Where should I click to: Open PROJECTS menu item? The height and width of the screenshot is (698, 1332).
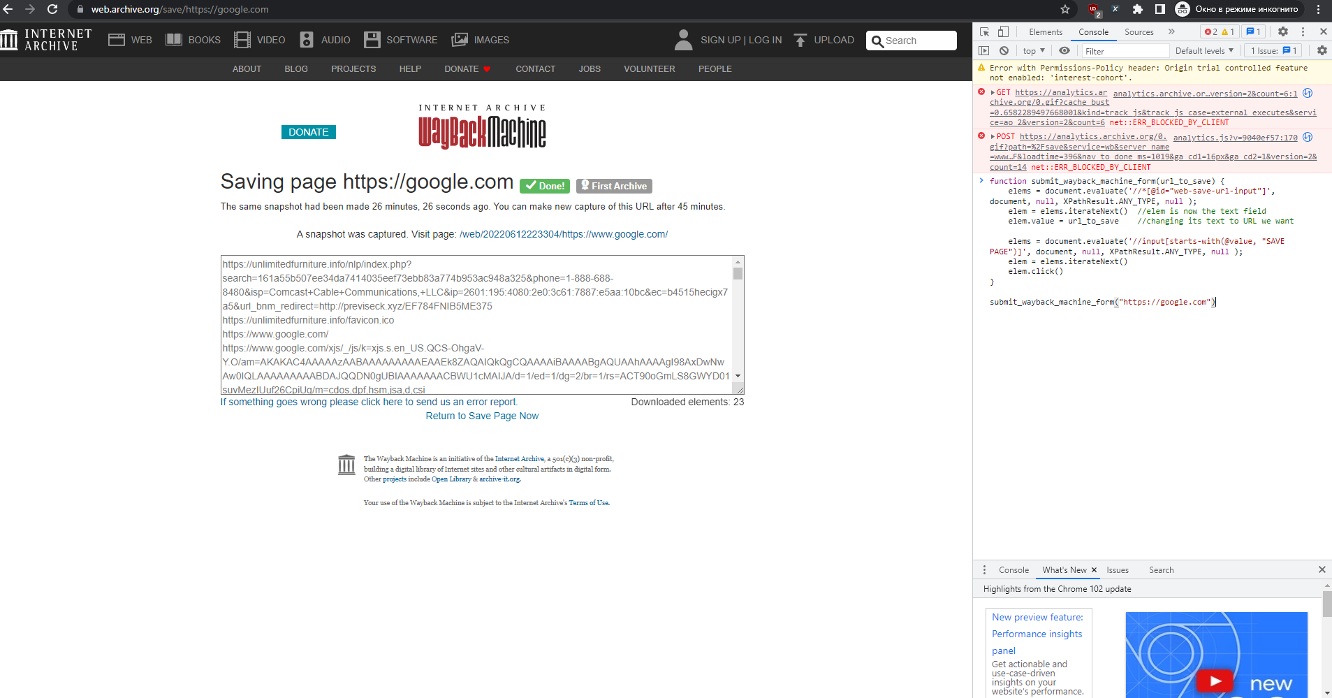coord(353,69)
